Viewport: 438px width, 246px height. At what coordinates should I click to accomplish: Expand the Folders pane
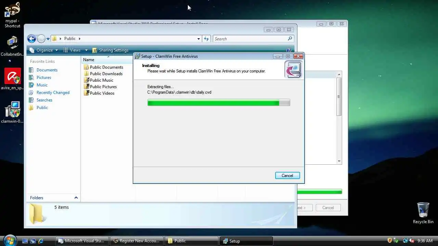click(x=76, y=198)
